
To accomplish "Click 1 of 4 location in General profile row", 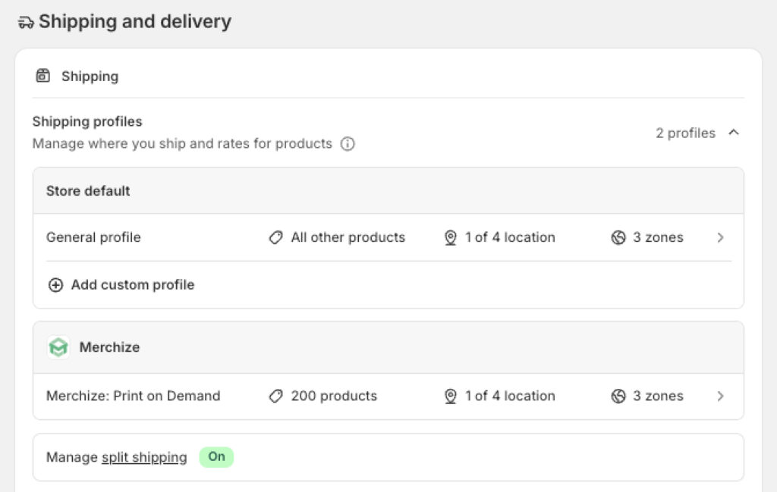I will pyautogui.click(x=510, y=237).
